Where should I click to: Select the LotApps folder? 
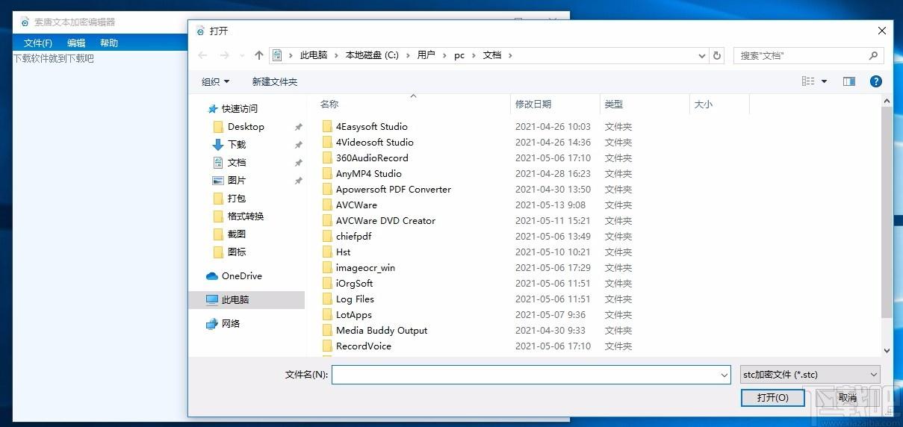click(x=353, y=315)
